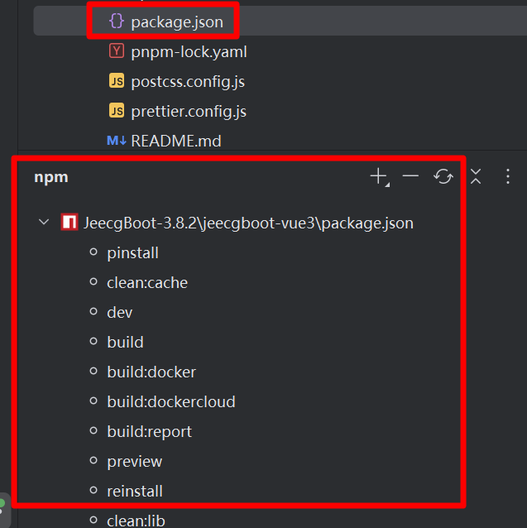Screen dimensions: 527x528
Task: Select the pinstall script entry
Action: [132, 253]
